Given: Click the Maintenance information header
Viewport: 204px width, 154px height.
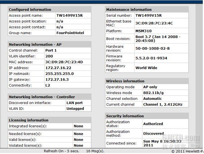Looking at the screenshot, I should pos(147,9).
